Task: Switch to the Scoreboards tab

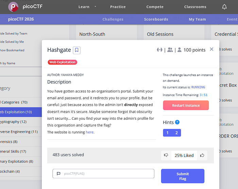Action: click(x=156, y=19)
